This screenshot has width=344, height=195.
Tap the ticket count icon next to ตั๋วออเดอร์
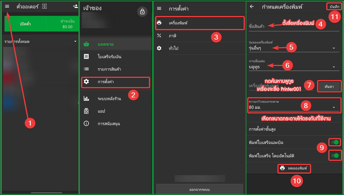[44, 6]
